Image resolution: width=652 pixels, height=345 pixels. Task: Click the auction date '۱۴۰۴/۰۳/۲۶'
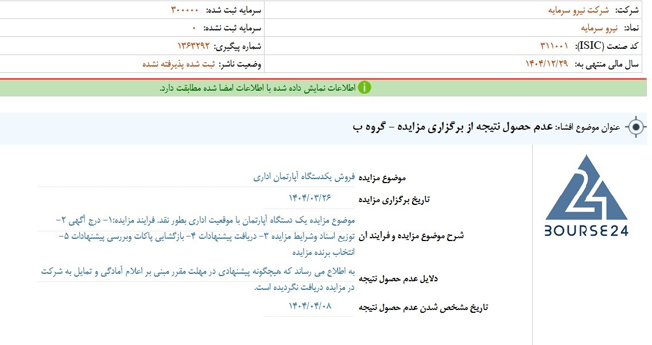point(310,197)
